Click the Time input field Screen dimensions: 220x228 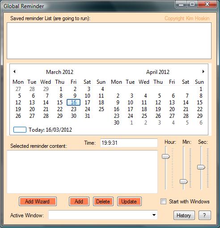129,143
